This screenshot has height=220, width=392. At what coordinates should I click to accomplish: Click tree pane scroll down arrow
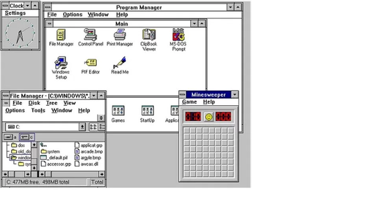coord(34,167)
